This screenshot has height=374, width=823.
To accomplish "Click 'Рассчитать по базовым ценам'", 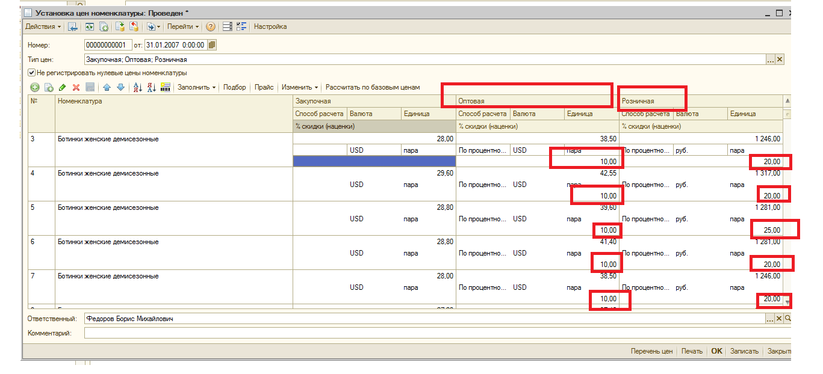I will coord(373,87).
